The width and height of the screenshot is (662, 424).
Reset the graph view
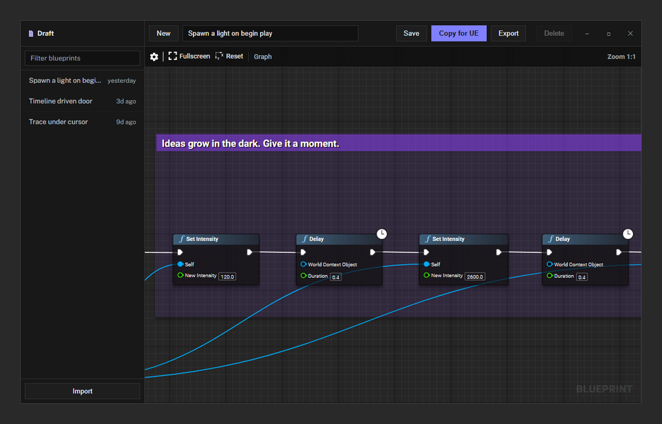[x=229, y=56]
